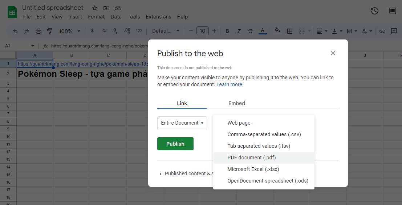Increase decimal places

pyautogui.click(x=127, y=31)
